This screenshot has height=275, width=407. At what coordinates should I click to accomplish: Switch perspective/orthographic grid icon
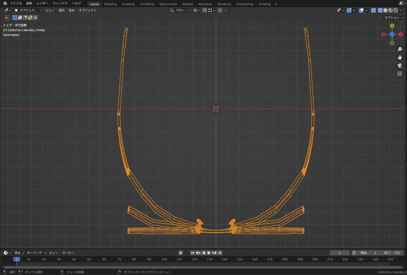399,74
